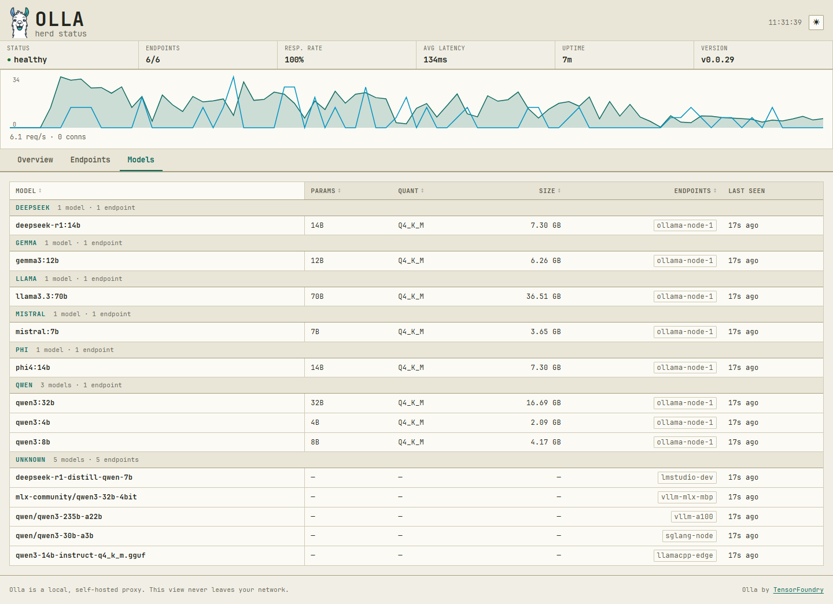This screenshot has height=604, width=833.
Task: Click the mlx-community/qwen3-32b-4bit model name
Action: point(76,497)
